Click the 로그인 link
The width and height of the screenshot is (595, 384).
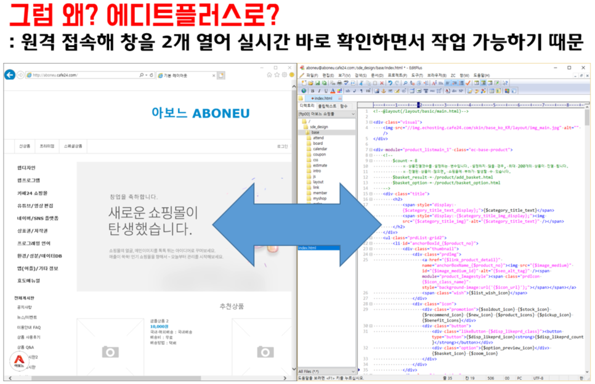[282, 146]
